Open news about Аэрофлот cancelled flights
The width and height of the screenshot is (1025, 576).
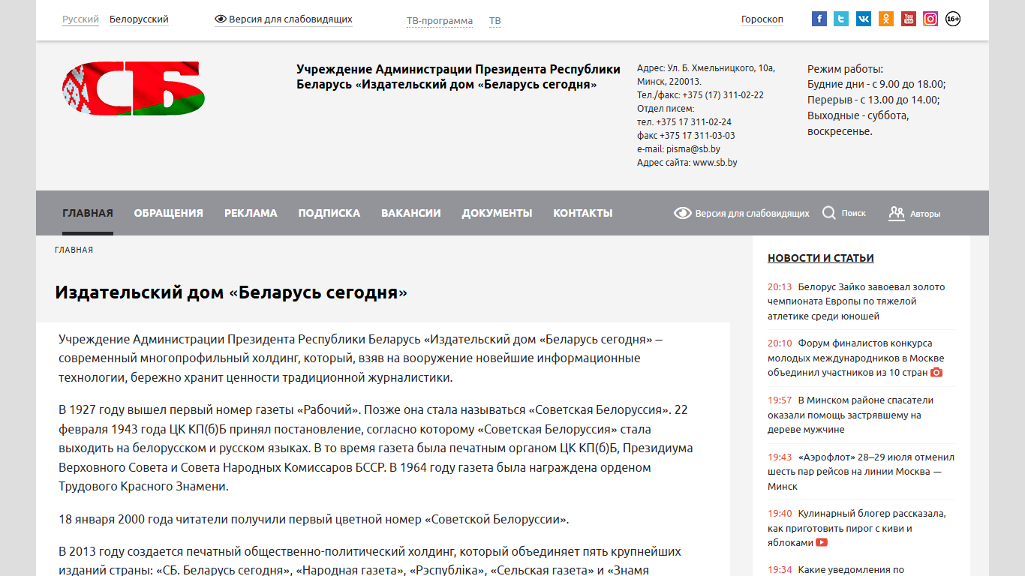(861, 472)
